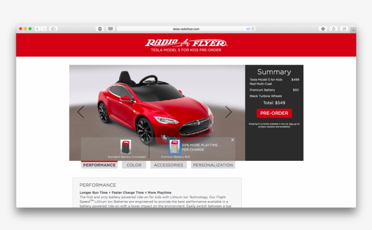Close the Safari window with the red button
The height and width of the screenshot is (230, 372).
pos(20,29)
